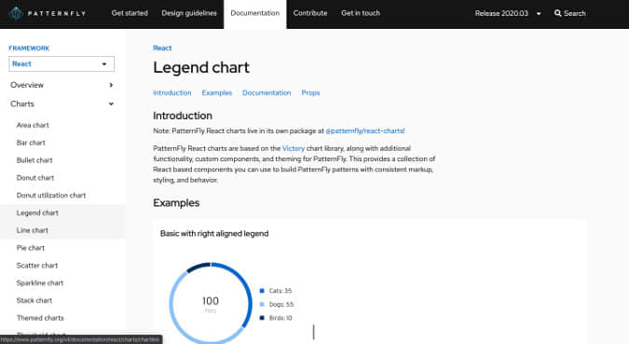Screen dimensions: 629x344
Task: Open the Release 2020.03 version dropdown
Action: (508, 13)
